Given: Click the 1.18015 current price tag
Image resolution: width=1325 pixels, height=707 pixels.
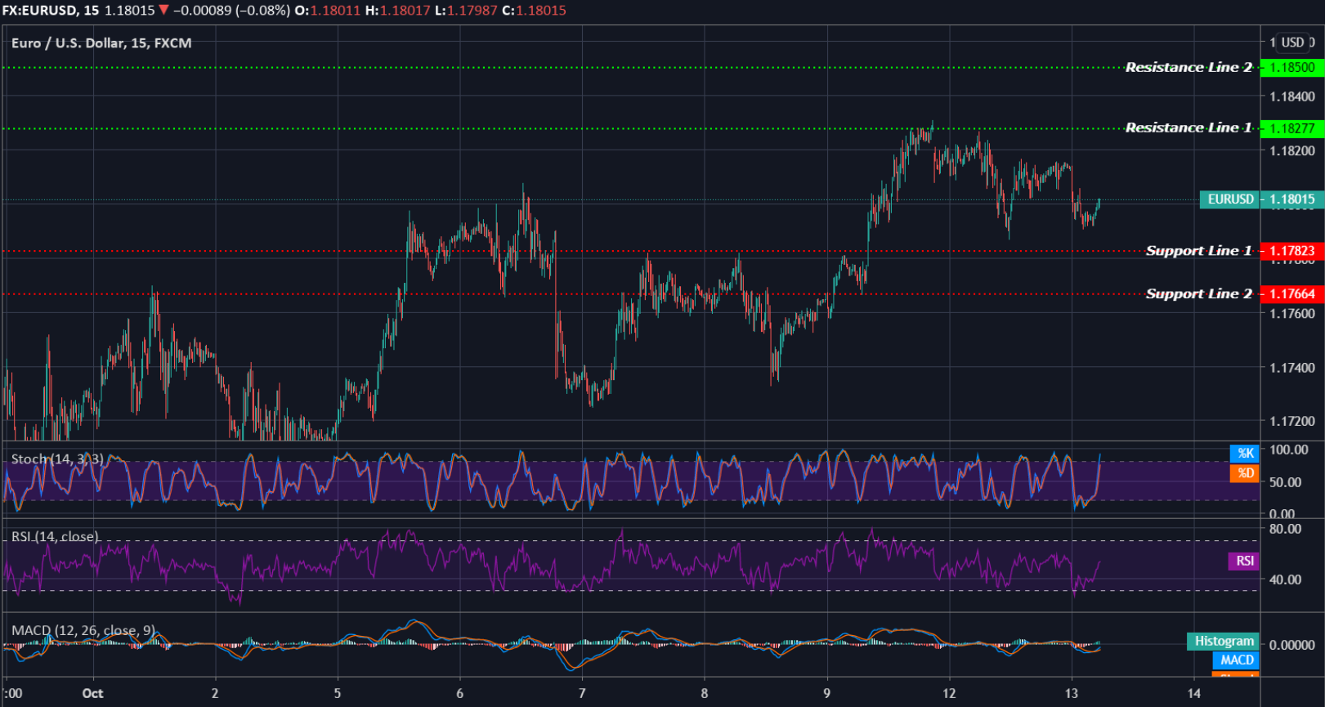Looking at the screenshot, I should (x=1292, y=199).
